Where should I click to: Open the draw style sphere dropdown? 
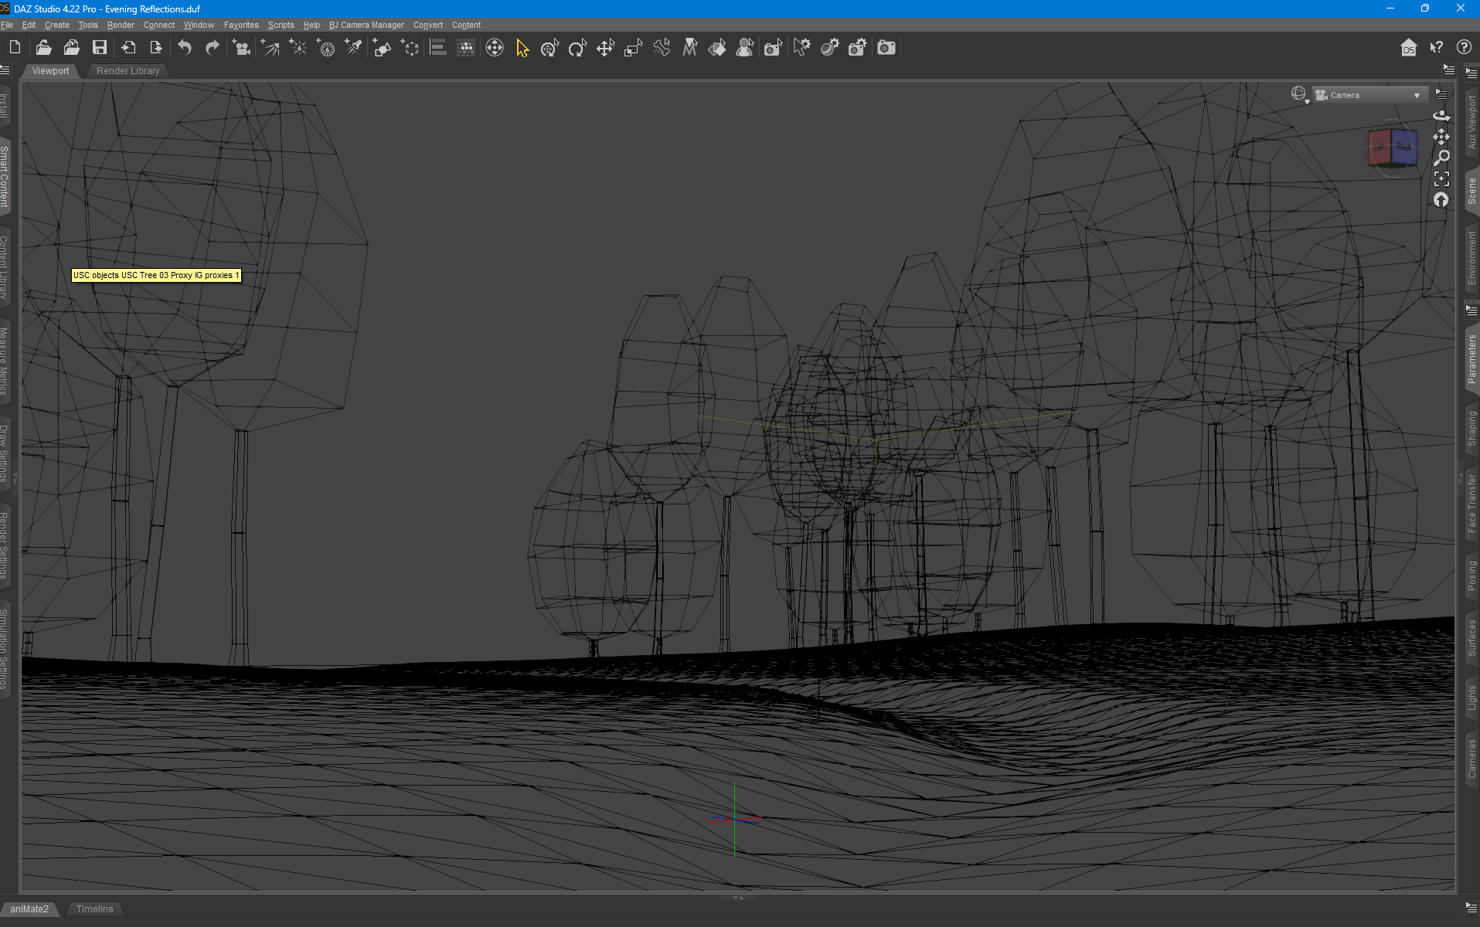tap(1300, 95)
